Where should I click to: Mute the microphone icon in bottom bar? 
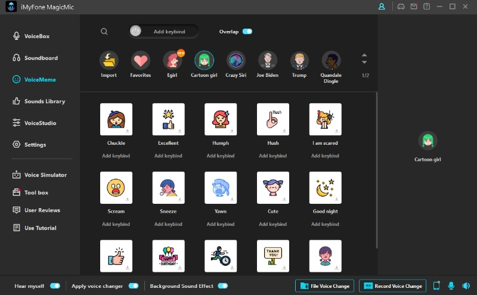coord(451,285)
